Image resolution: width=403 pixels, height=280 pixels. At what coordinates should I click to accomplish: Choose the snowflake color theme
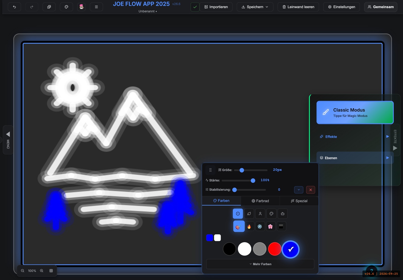coord(260,227)
